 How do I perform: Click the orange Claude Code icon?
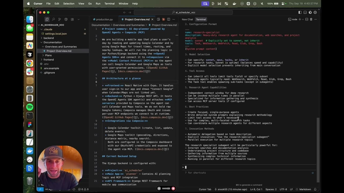(163, 19)
